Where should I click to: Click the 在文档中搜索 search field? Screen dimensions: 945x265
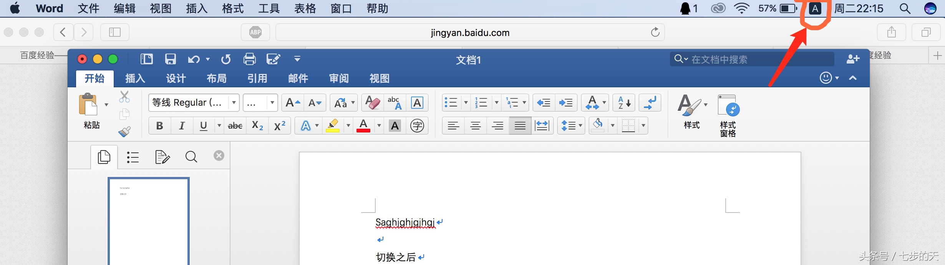(x=753, y=59)
